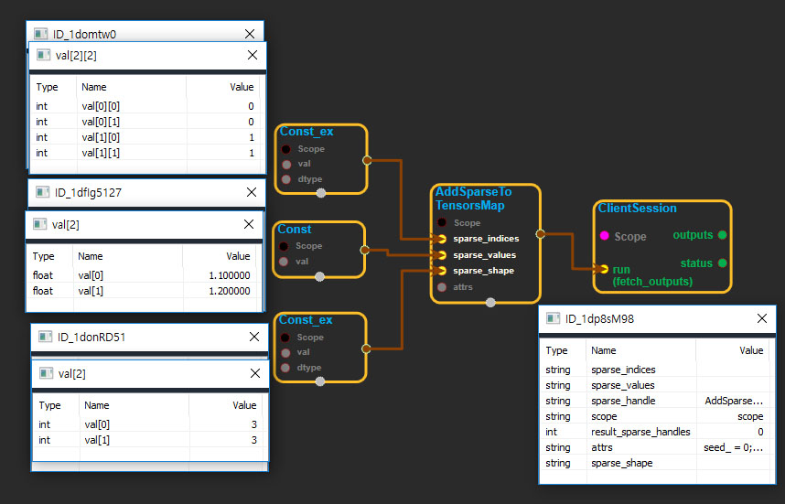This screenshot has width=785, height=504.
Task: Click the Name column header in val[2][2] table
Action: 94,87
